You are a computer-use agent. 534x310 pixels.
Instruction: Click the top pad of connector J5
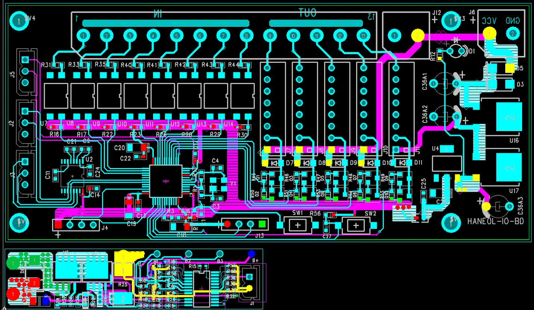[x=25, y=60]
